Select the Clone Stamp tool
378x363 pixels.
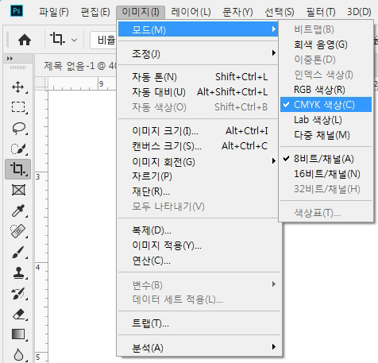click(18, 272)
